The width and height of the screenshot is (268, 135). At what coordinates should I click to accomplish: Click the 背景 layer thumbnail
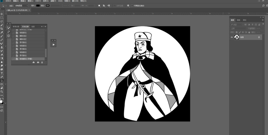pos(236,37)
